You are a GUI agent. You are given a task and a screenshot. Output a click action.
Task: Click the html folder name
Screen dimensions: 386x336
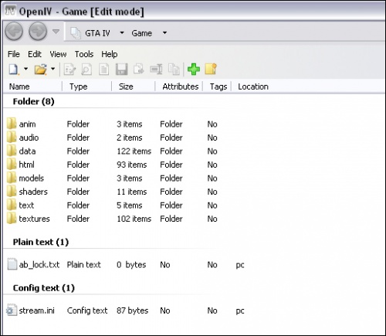click(26, 165)
